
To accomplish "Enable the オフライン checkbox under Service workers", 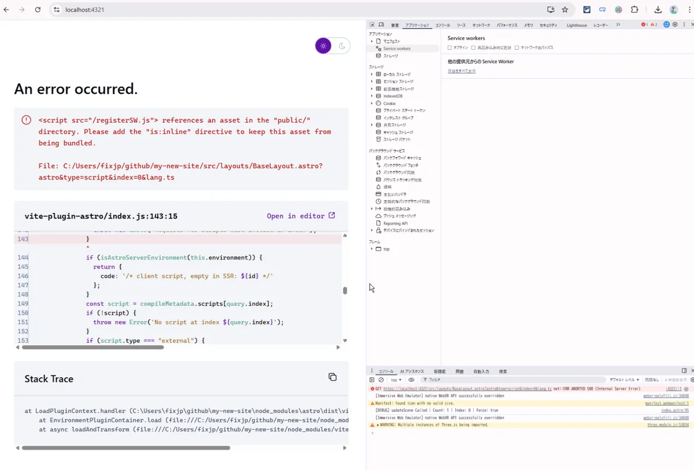I will click(450, 48).
